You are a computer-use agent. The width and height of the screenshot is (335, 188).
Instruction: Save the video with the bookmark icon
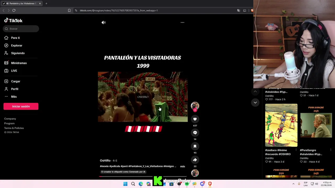(x=195, y=146)
